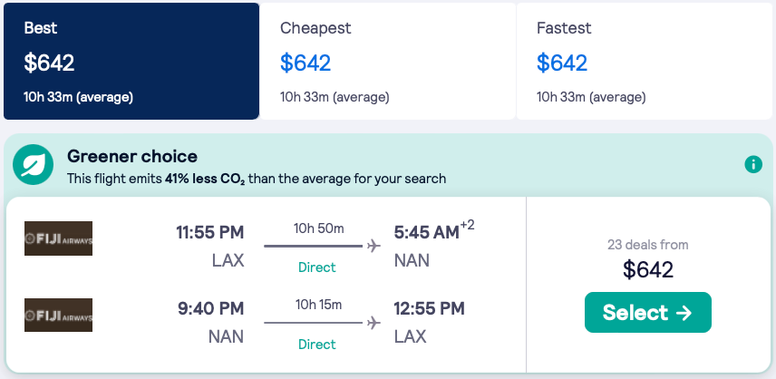Open the green info icon

tap(752, 164)
